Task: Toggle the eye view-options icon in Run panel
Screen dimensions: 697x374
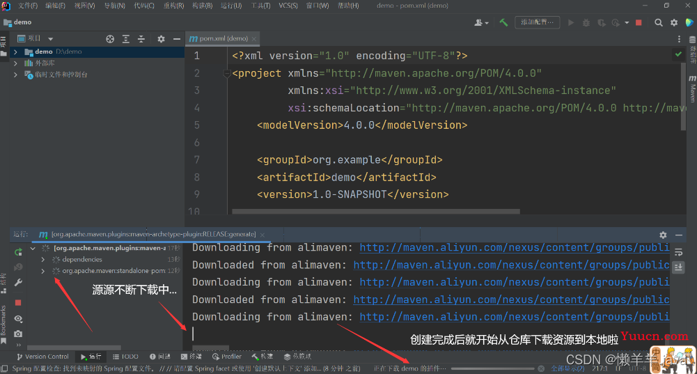Action: coord(18,319)
